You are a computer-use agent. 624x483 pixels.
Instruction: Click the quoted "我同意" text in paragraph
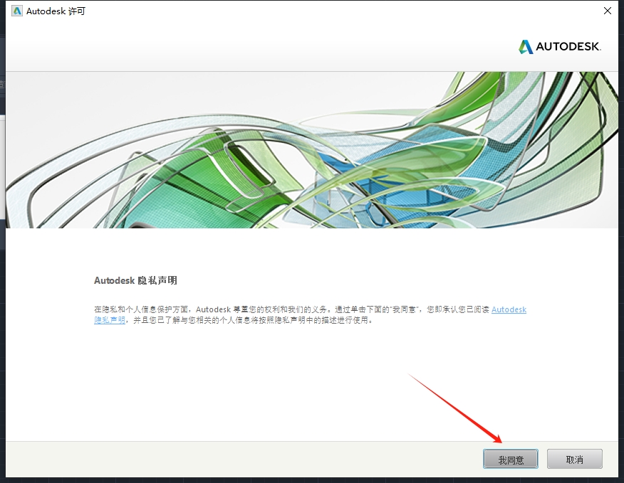(x=410, y=309)
